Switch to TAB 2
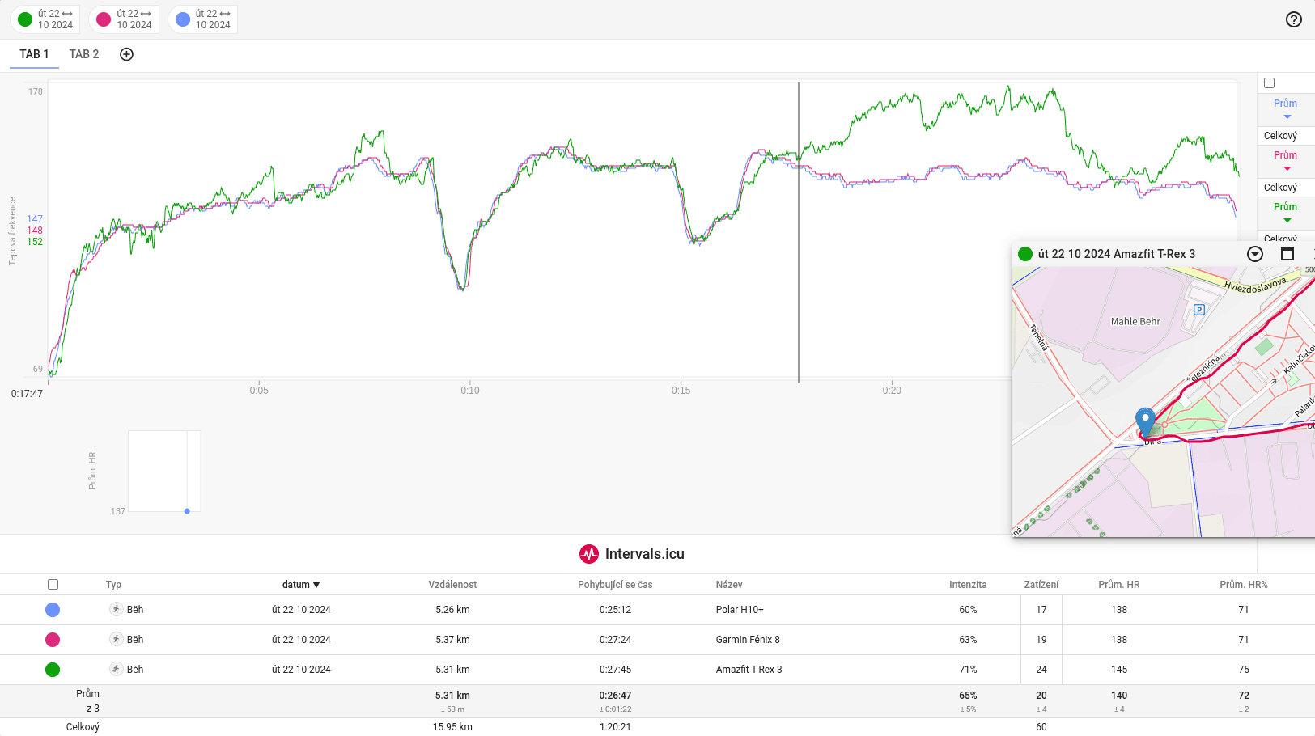The image size is (1315, 736). click(84, 54)
